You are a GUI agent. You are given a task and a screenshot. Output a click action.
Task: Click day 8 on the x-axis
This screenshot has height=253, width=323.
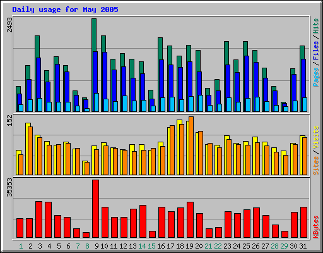87,246
